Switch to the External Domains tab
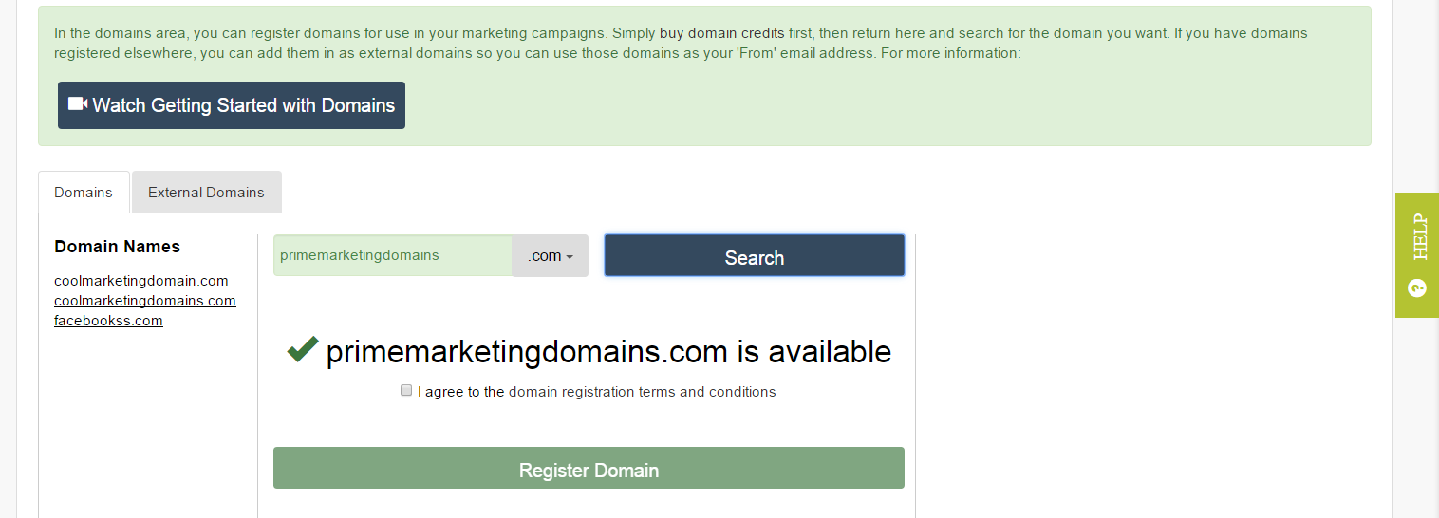The height and width of the screenshot is (518, 1439). [x=206, y=192]
